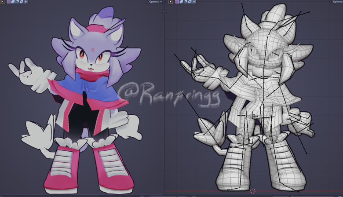Expand right viewport toolbar with the right arrow
The width and height of the screenshot is (343, 197).
(x=166, y=11)
